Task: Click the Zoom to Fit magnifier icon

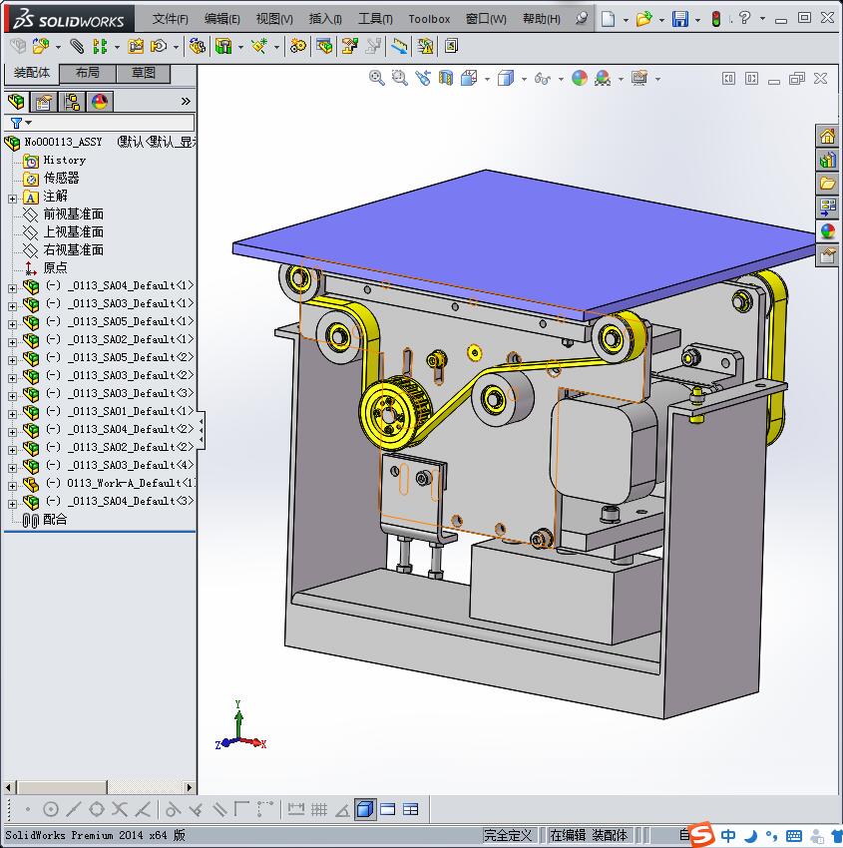Action: pyautogui.click(x=376, y=78)
